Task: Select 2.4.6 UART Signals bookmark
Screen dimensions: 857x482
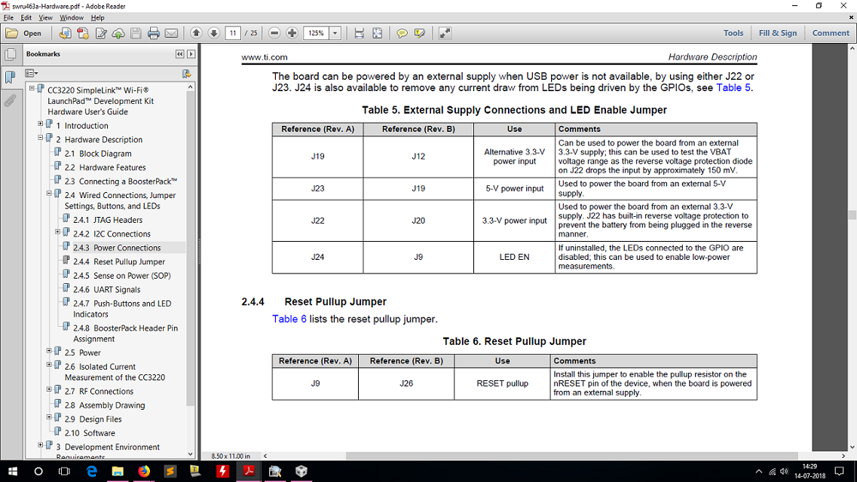Action: (106, 290)
